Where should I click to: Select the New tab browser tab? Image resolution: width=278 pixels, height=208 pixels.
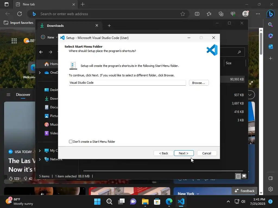pyautogui.click(x=46, y=4)
